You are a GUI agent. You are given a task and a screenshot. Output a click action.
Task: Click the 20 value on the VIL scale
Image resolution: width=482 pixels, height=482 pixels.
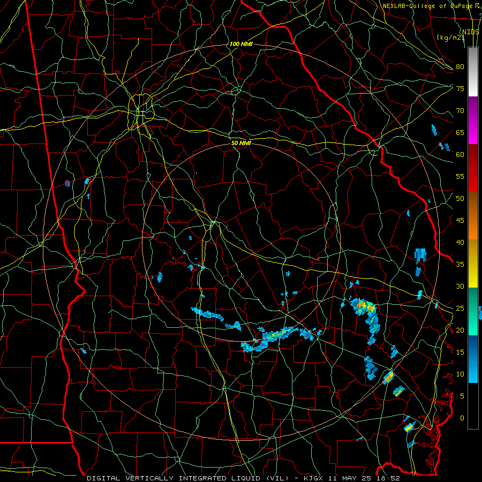coord(460,330)
